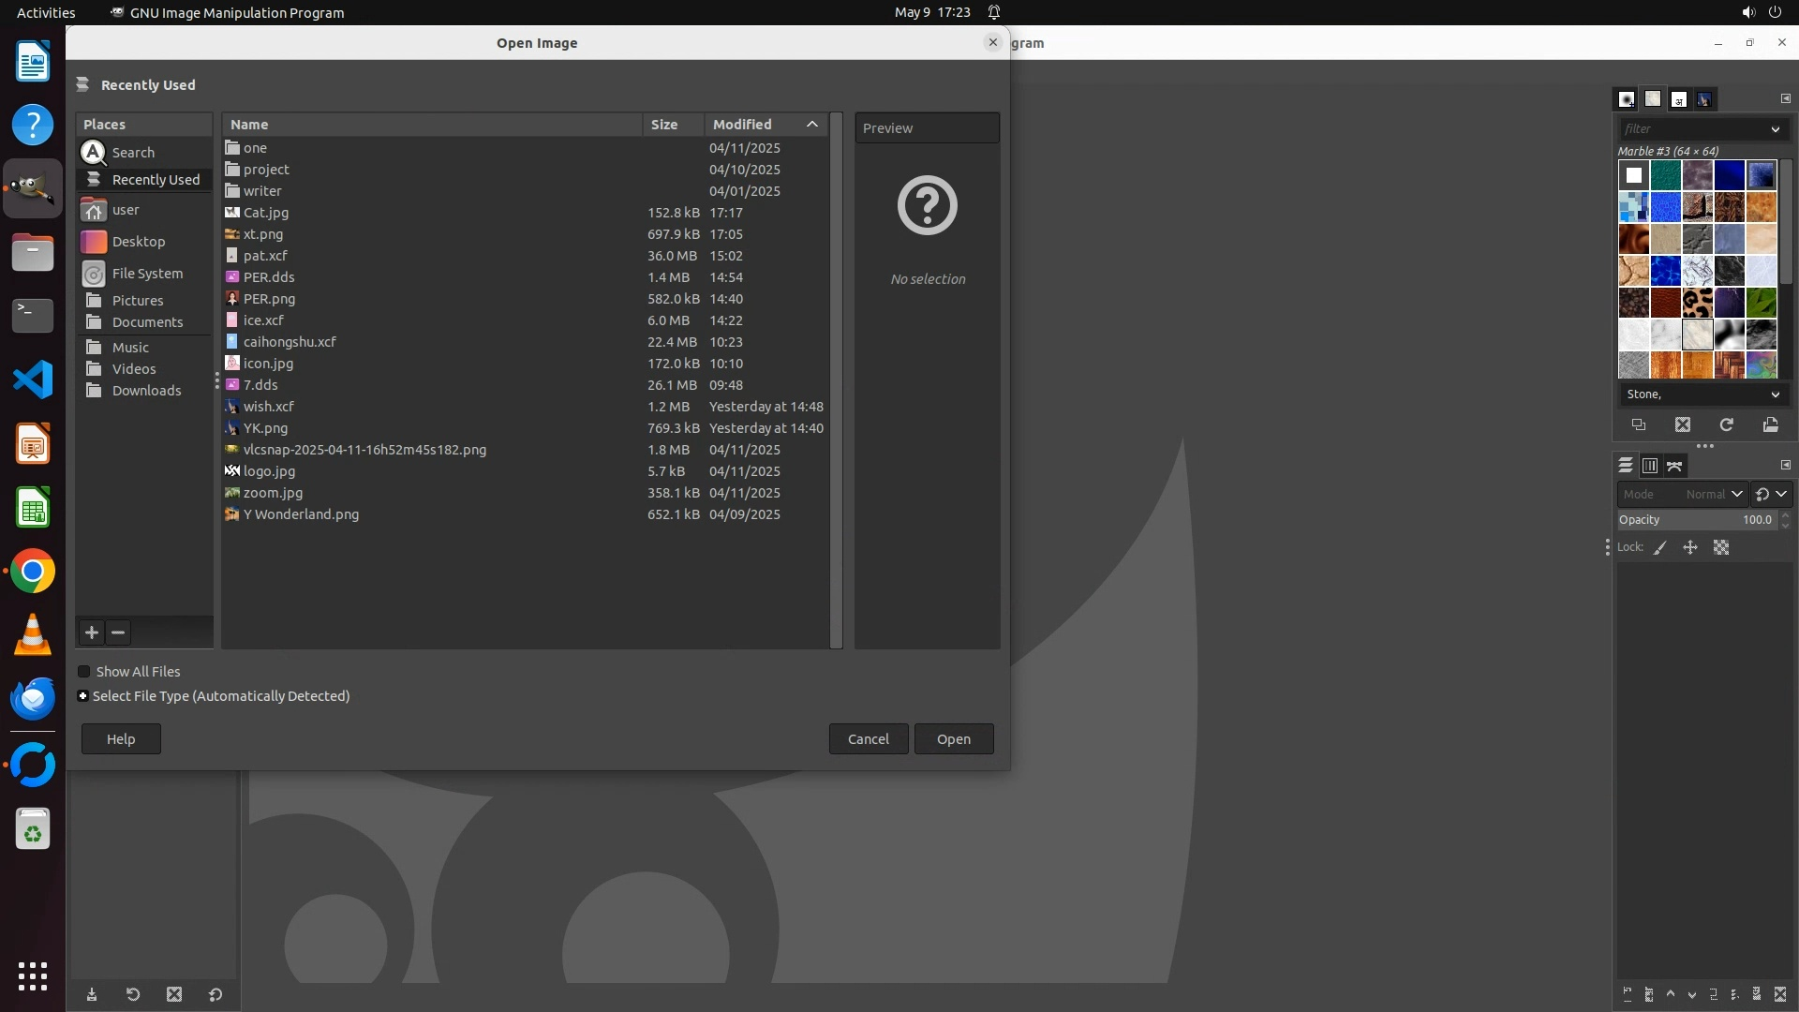Image resolution: width=1799 pixels, height=1012 pixels.
Task: Toggle lock pixels brush icon
Action: point(1660,547)
